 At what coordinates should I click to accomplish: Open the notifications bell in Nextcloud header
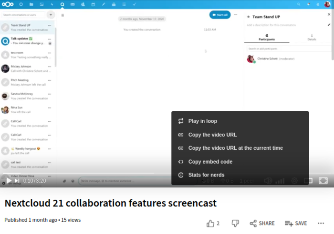click(308, 4)
